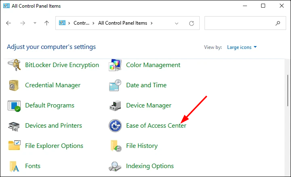Click the Refresh button in address bar
This screenshot has height=177, width=291.
[191, 23]
